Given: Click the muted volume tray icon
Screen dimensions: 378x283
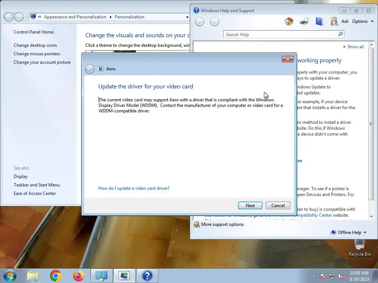Looking at the screenshot, I should coord(341,276).
